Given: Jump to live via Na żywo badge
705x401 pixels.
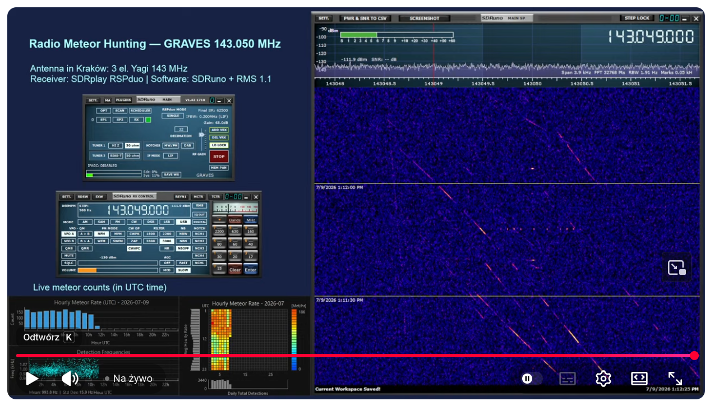Looking at the screenshot, I should pos(128,379).
